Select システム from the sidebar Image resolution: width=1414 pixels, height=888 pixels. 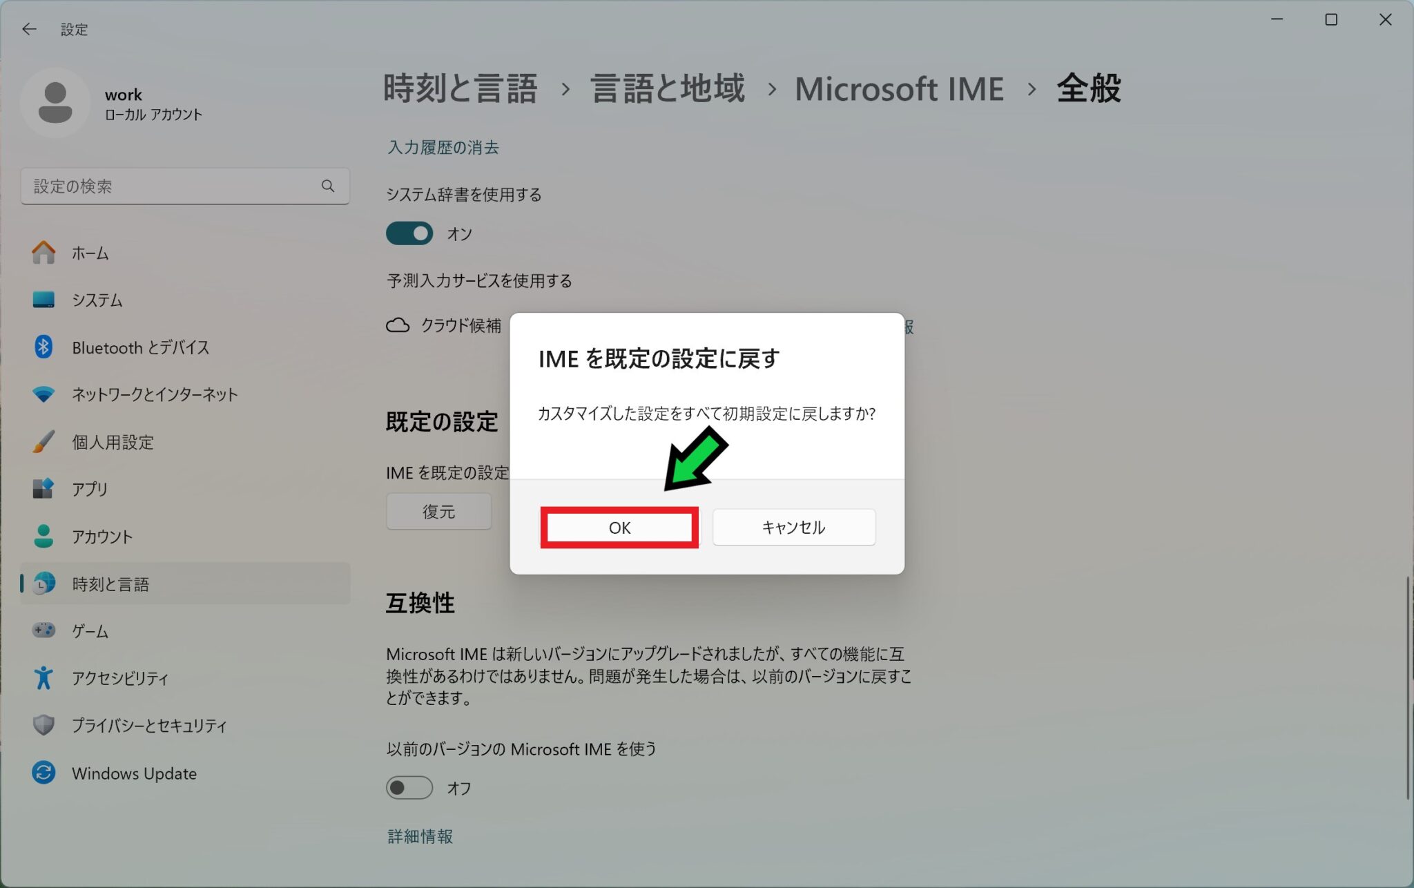[x=96, y=300]
